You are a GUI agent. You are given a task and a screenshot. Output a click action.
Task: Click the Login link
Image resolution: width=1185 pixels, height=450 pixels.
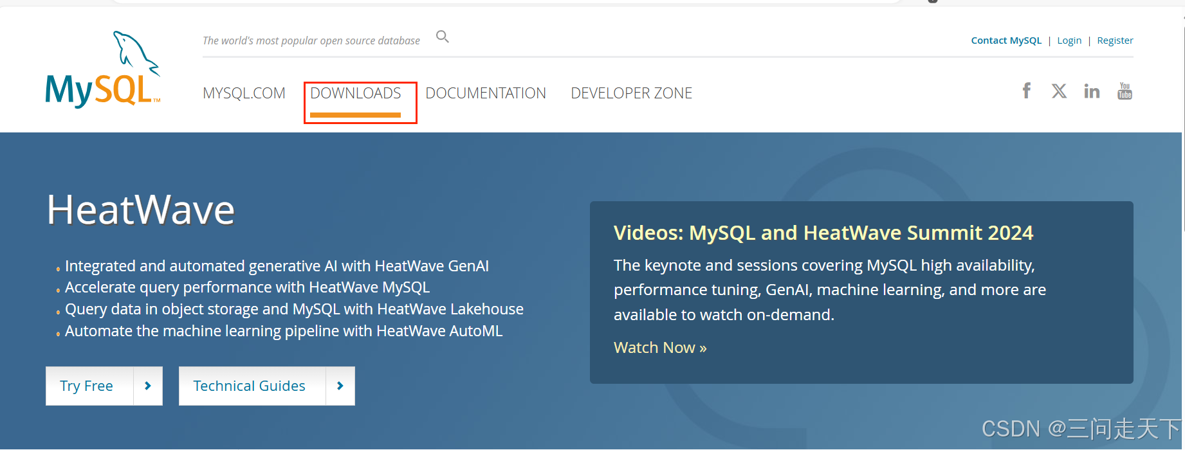click(x=1069, y=40)
